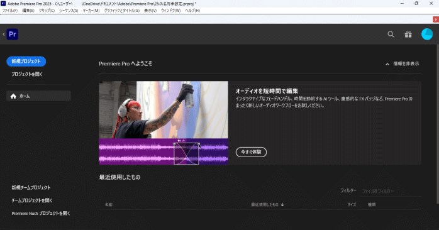Sort by サイズ column header
The height and width of the screenshot is (230, 439).
[x=352, y=205]
